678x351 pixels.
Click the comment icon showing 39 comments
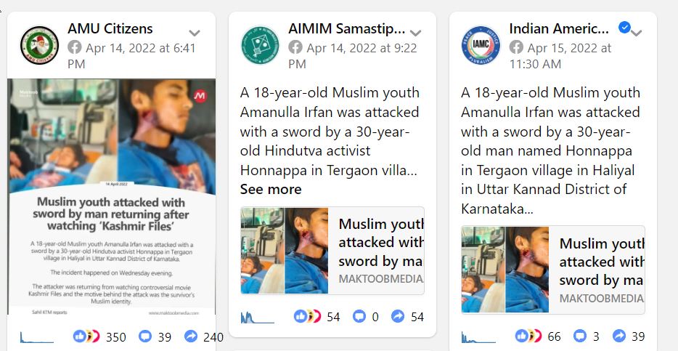[x=145, y=336]
